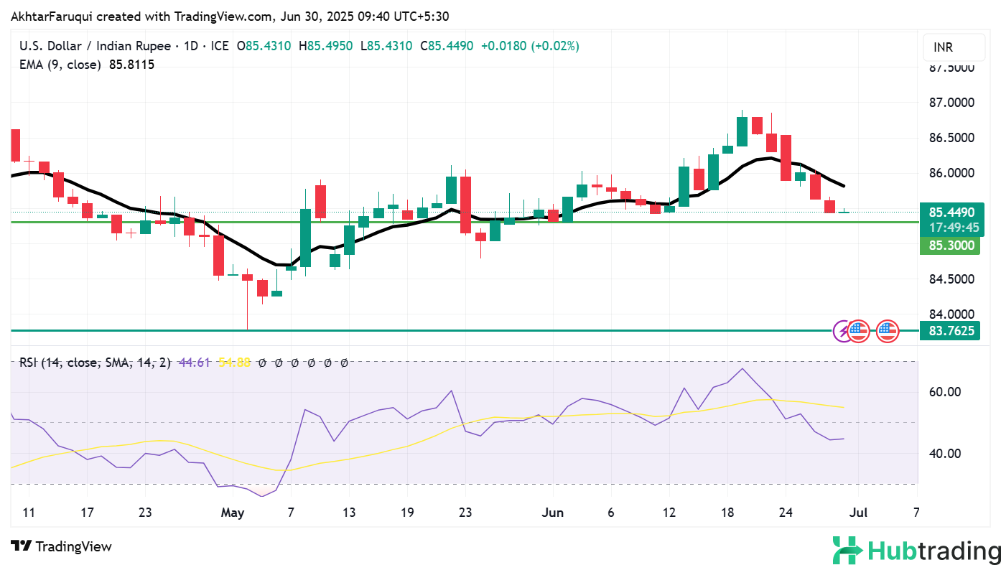1001x565 pixels.
Task: Click the right US flag event icon
Action: point(888,331)
